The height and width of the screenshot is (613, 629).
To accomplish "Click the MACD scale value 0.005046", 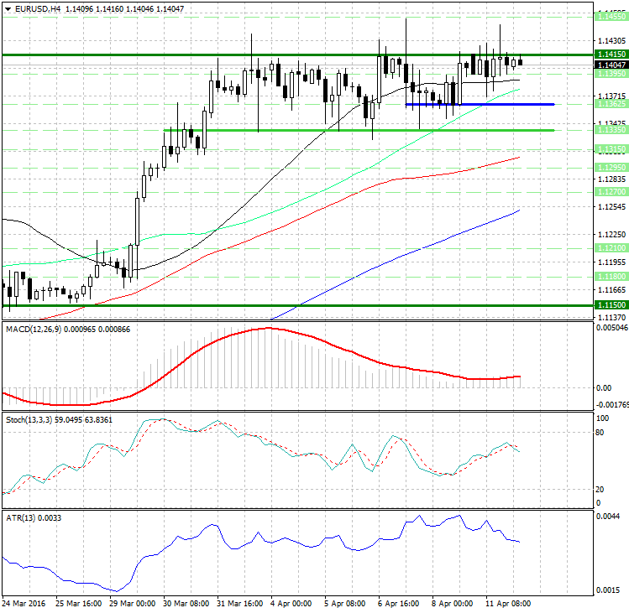I will click(612, 328).
